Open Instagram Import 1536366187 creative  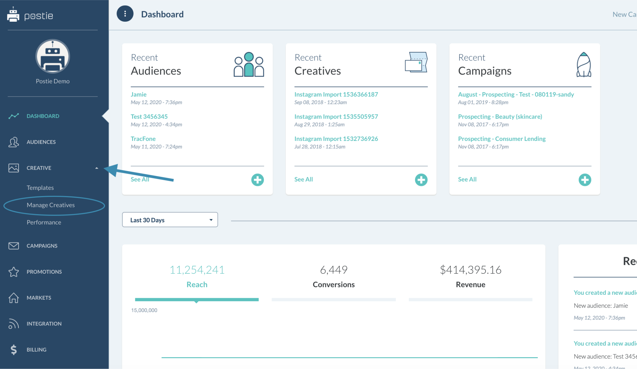pos(336,94)
